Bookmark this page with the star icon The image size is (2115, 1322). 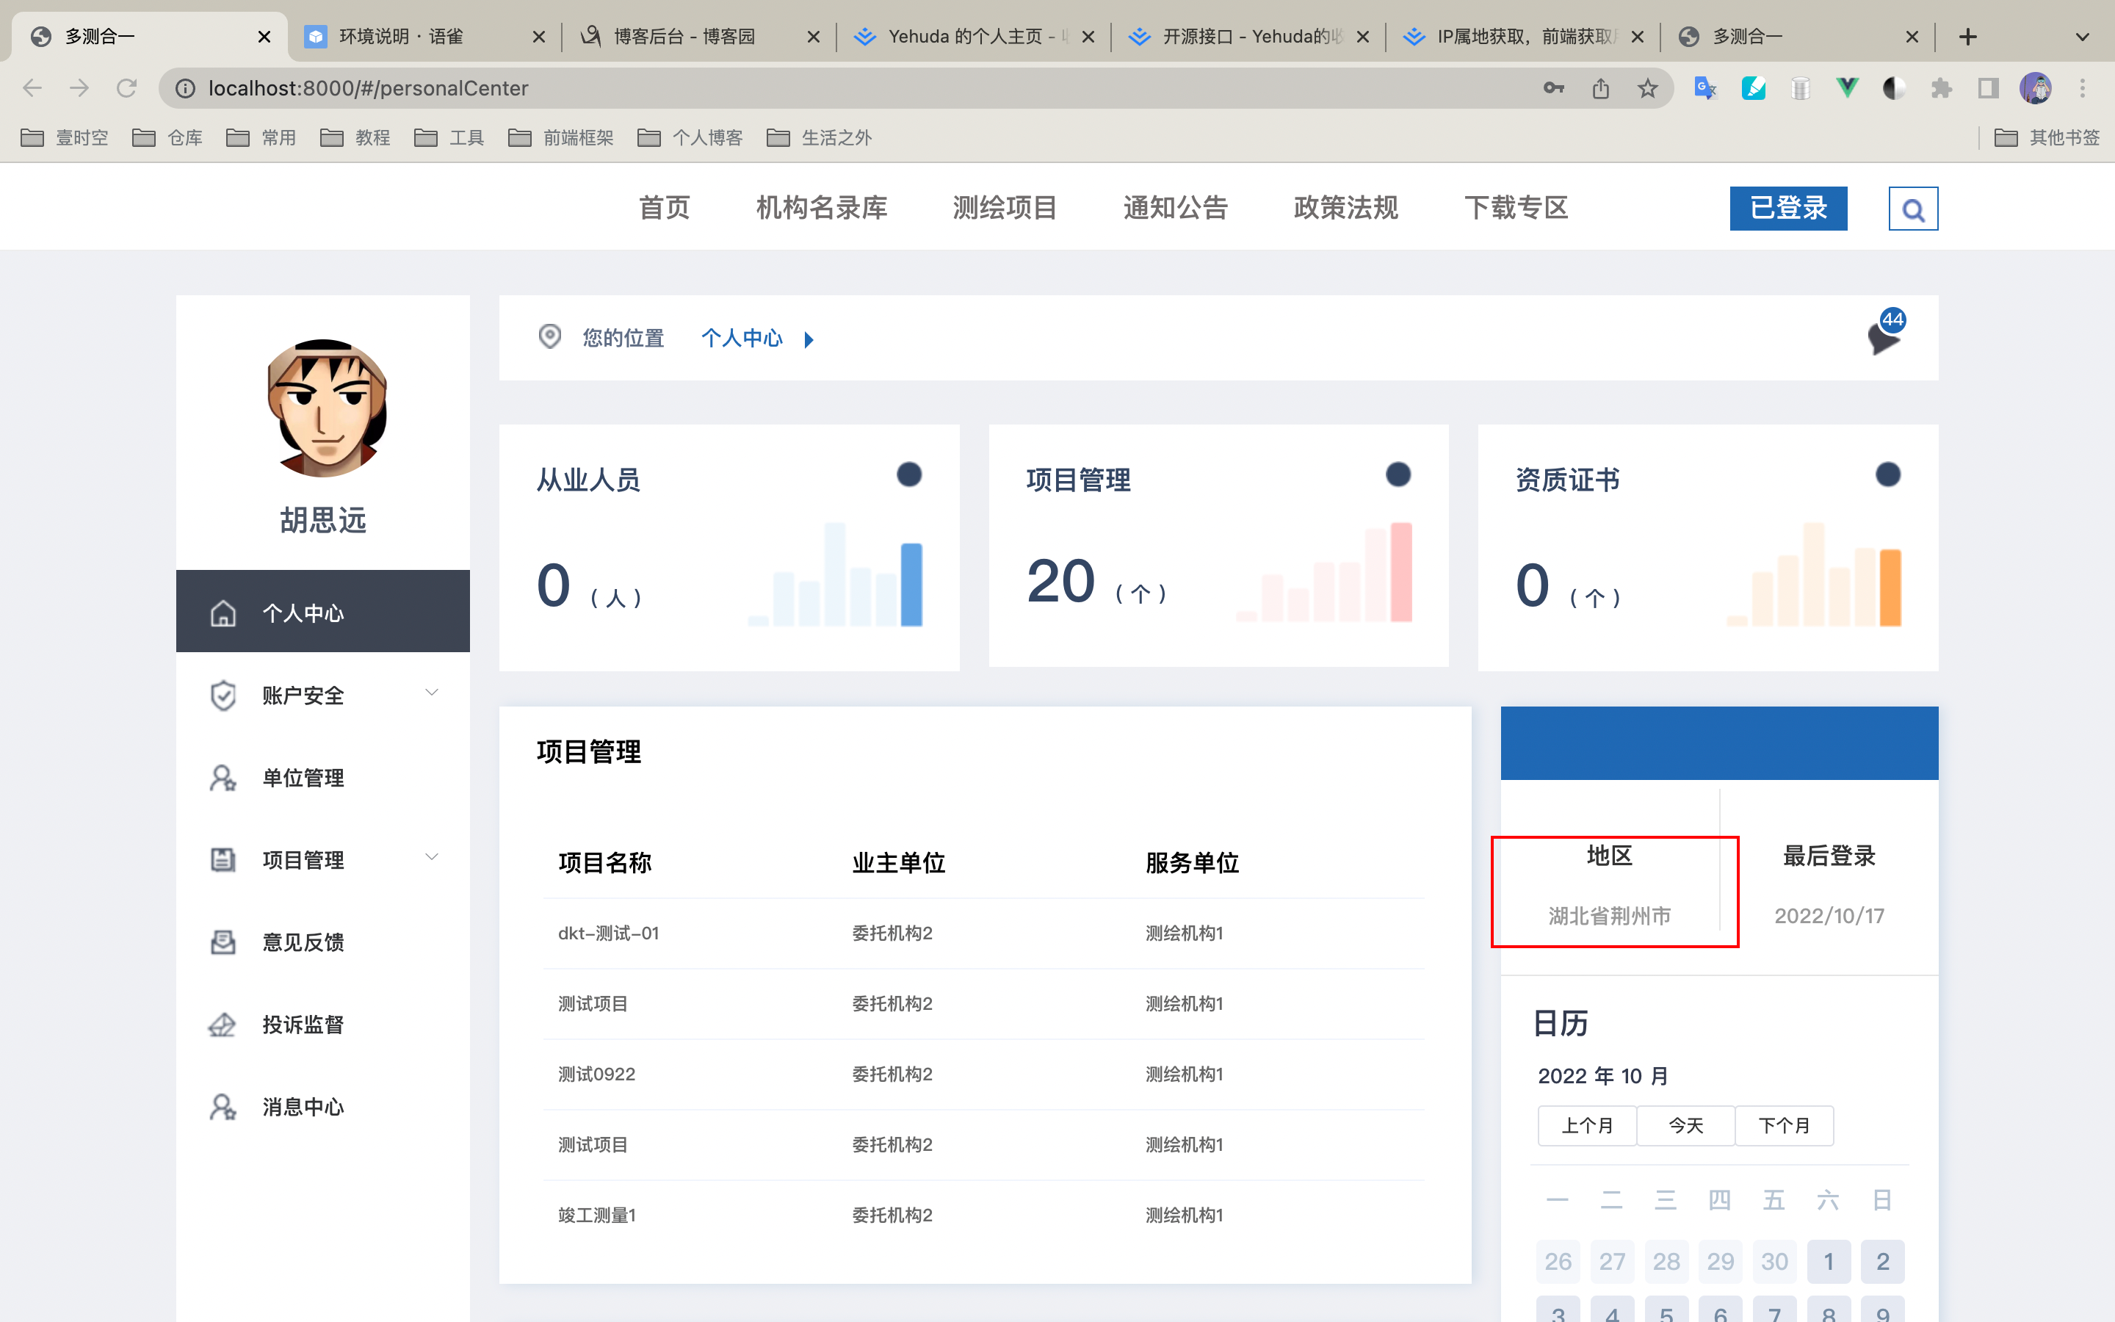coord(1647,88)
